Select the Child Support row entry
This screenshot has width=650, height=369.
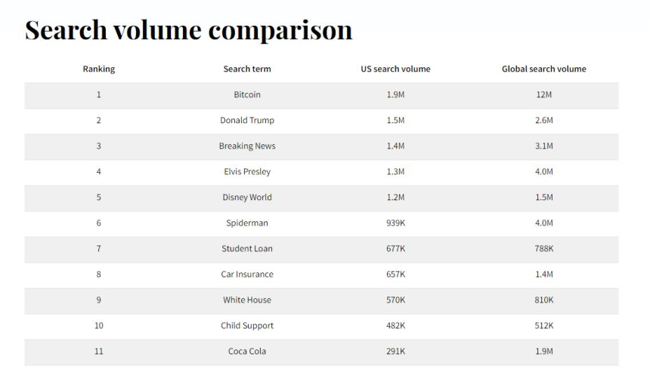coord(247,326)
